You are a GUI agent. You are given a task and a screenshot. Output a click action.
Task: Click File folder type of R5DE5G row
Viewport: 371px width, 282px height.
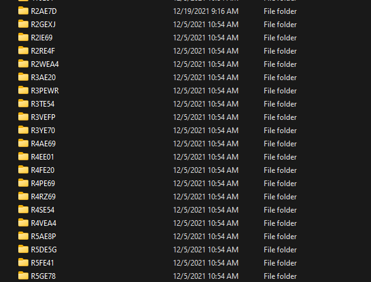pyautogui.click(x=280, y=250)
